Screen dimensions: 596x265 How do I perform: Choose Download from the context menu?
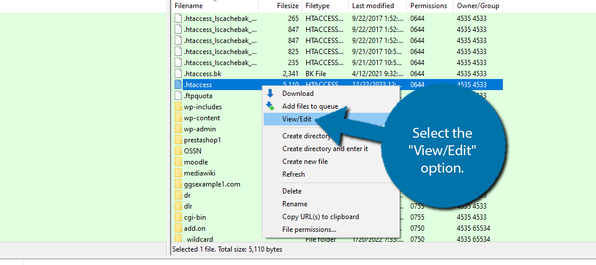point(297,94)
